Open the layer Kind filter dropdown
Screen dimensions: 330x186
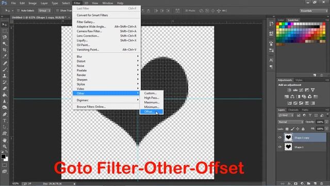tap(286, 115)
